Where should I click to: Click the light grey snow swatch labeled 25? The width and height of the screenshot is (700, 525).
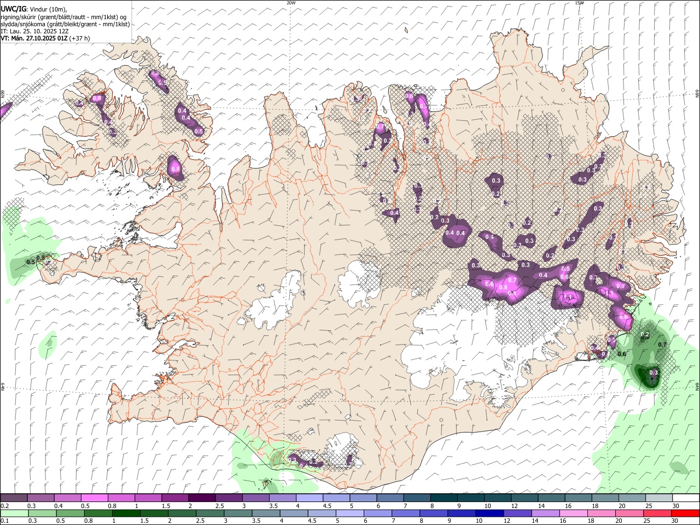click(658, 498)
